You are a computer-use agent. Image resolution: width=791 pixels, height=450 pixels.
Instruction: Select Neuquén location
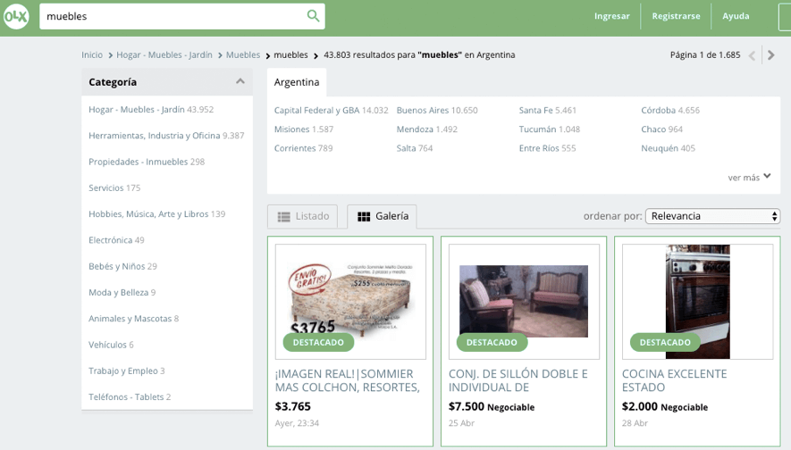click(668, 148)
